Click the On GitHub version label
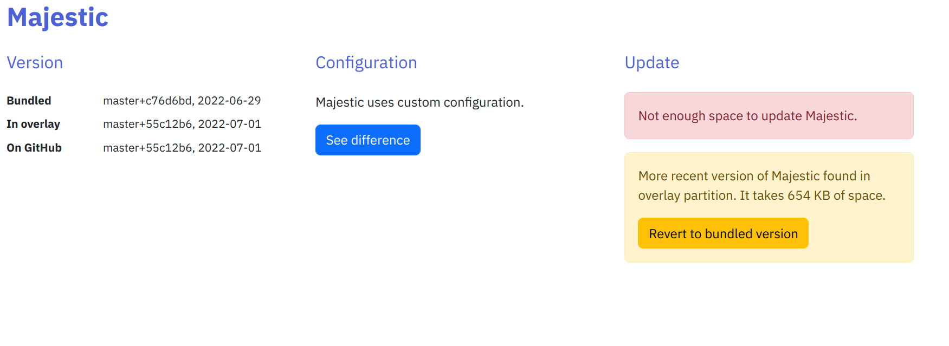 point(34,147)
